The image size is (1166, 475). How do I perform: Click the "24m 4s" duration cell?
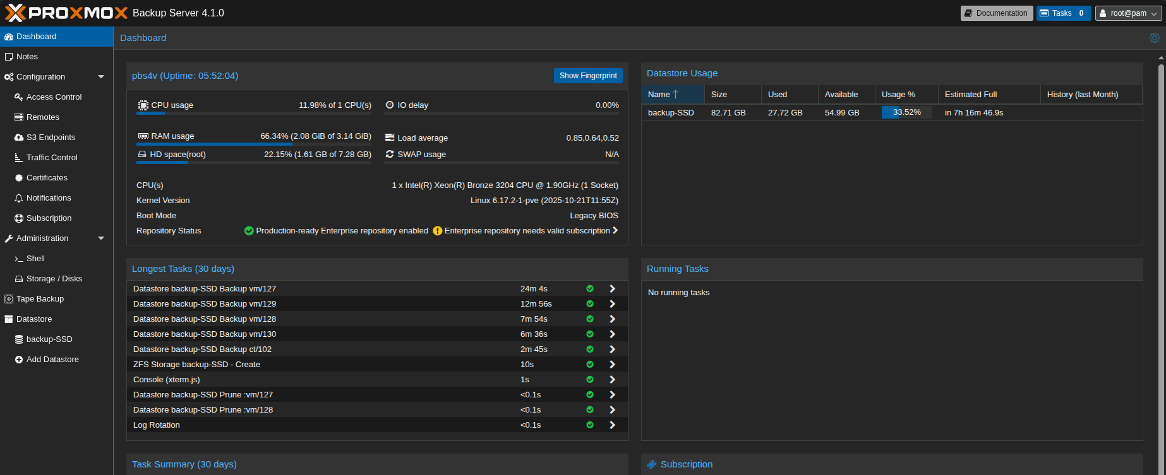tap(534, 289)
